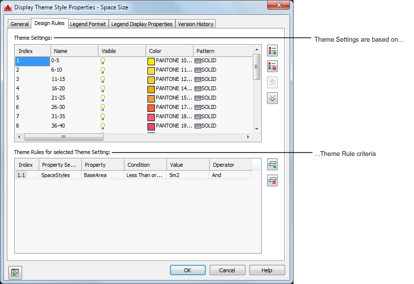
Task: Open Legend Display Properties tab
Action: (x=142, y=24)
